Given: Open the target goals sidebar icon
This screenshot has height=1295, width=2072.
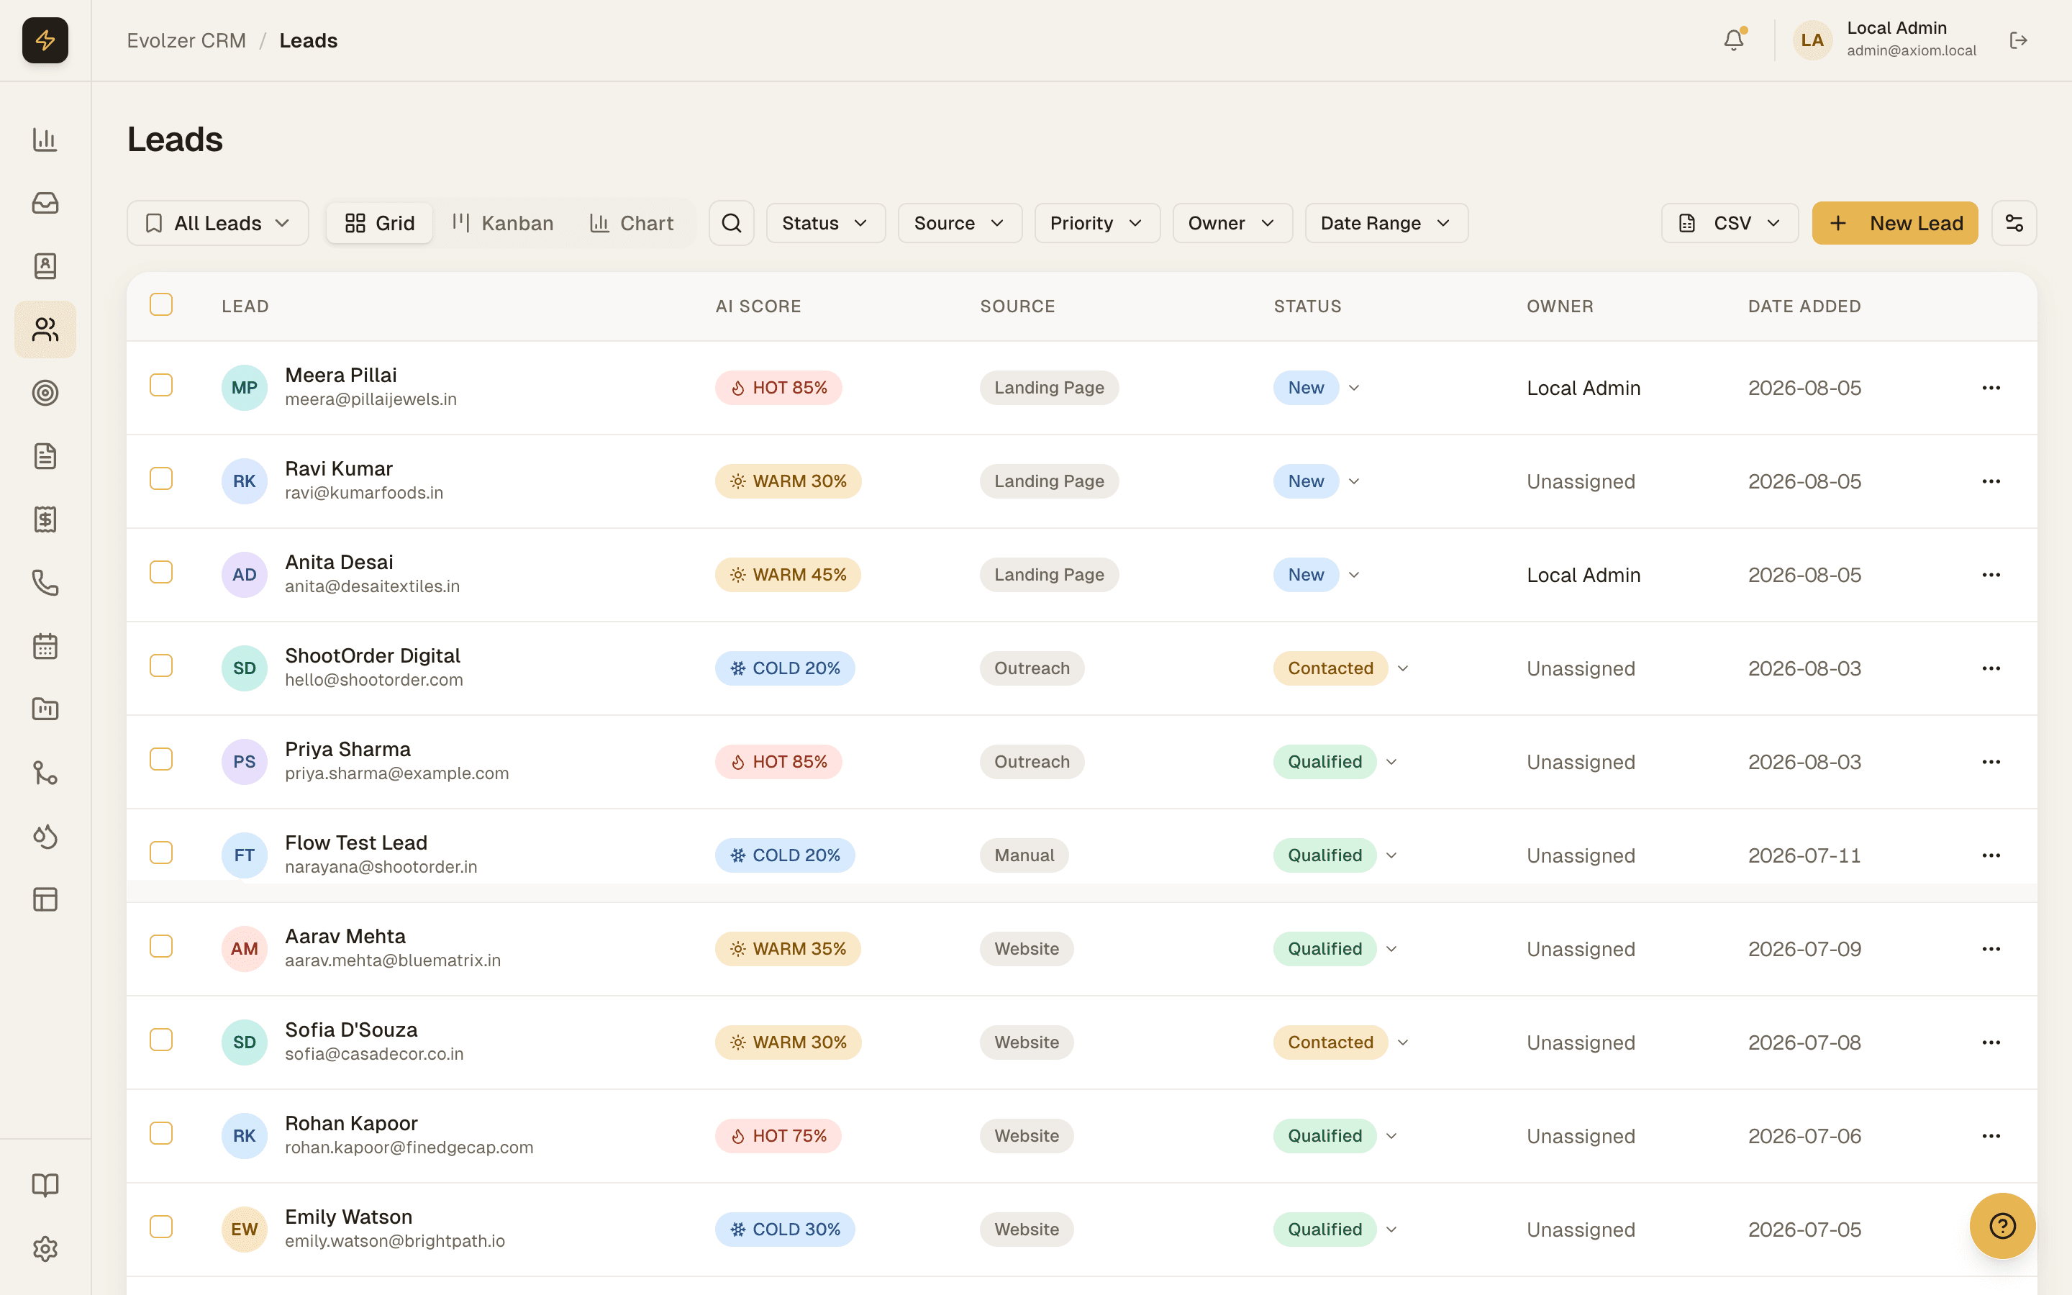Looking at the screenshot, I should [45, 393].
